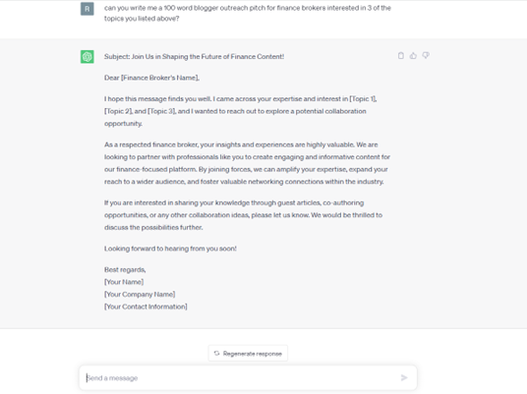
Task: Click the [Topic 1] placeholder text
Action: click(x=363, y=99)
